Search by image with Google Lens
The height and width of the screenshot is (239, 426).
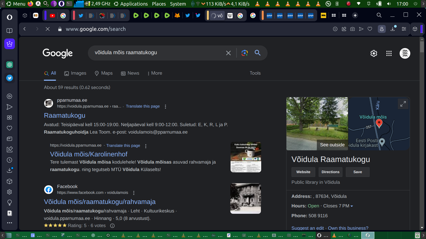point(245,53)
